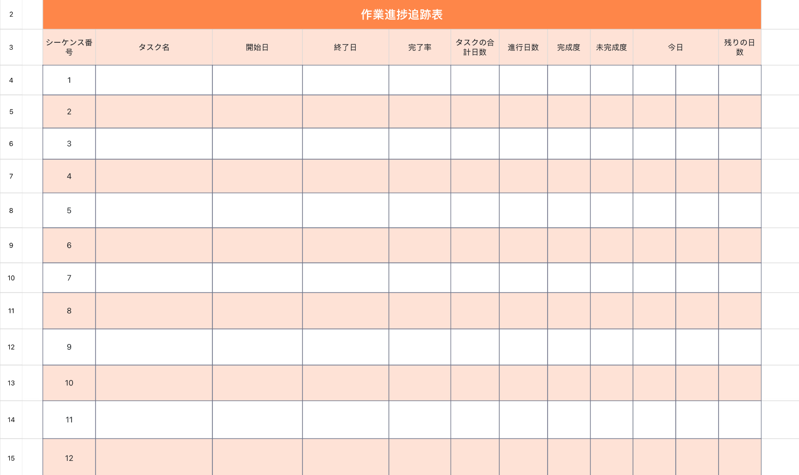Select spreadsheet row header 14
This screenshot has width=799, height=475.
coord(11,420)
